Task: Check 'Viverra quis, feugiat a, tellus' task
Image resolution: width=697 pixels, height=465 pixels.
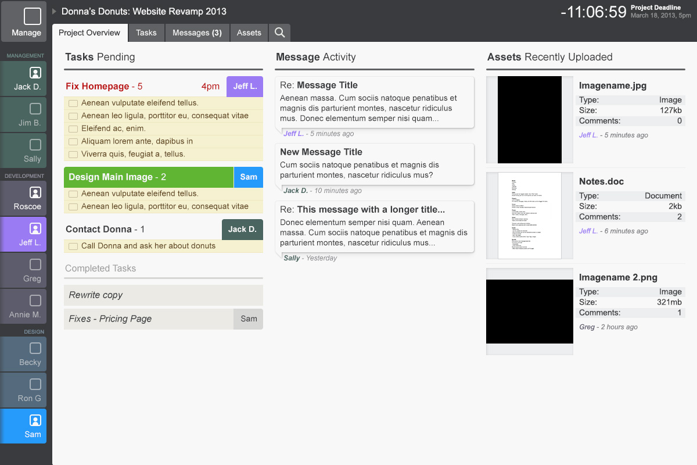Action: [x=73, y=154]
